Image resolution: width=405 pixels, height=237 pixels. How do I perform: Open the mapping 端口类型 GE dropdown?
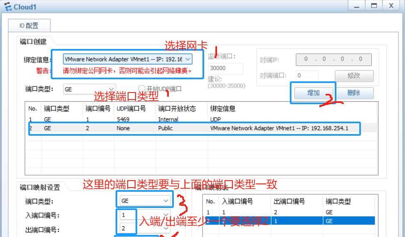(145, 200)
